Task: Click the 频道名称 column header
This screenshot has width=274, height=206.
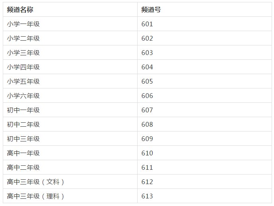Action: click(20, 10)
